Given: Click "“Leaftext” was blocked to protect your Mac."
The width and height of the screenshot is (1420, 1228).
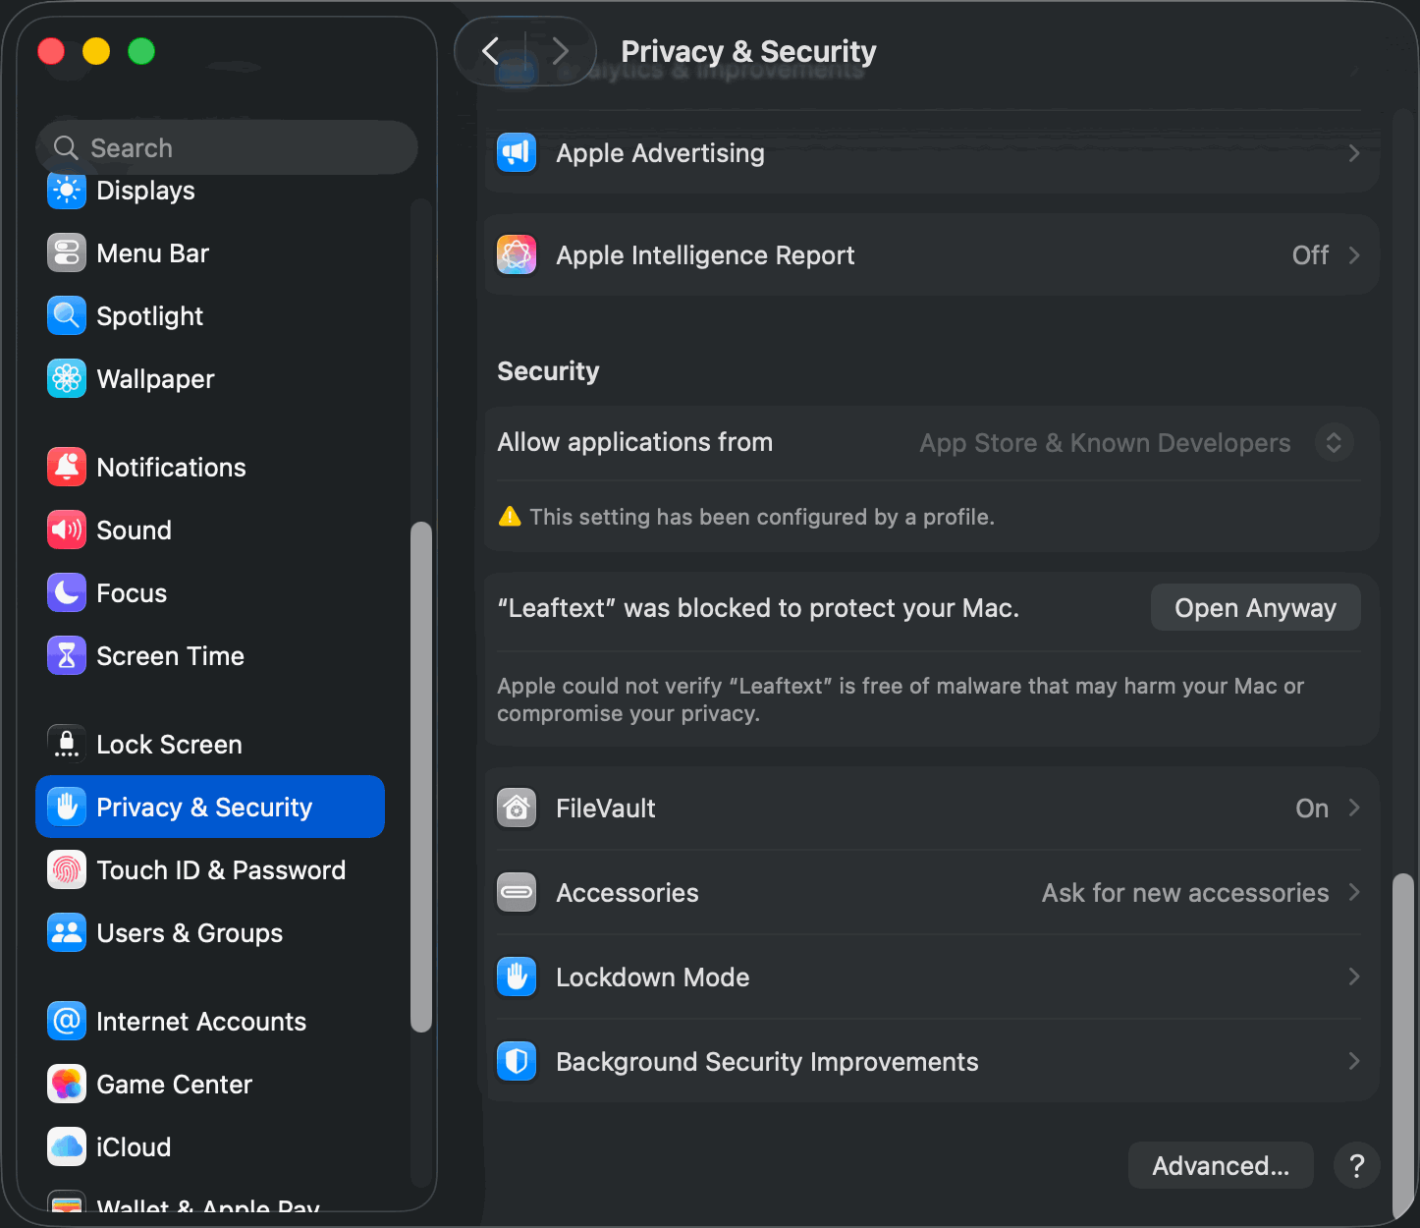Looking at the screenshot, I should coord(758,608).
